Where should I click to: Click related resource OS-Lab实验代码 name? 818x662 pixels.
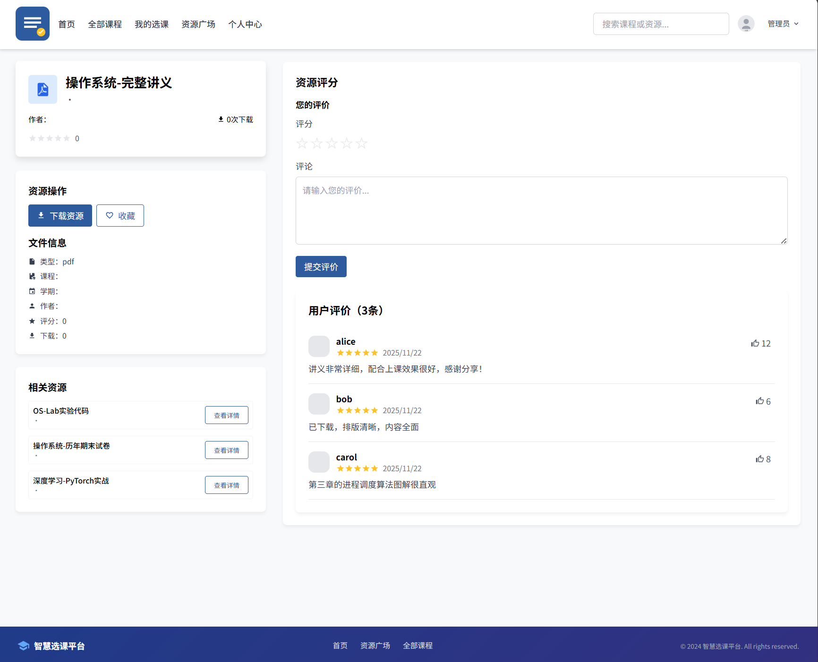pos(61,411)
